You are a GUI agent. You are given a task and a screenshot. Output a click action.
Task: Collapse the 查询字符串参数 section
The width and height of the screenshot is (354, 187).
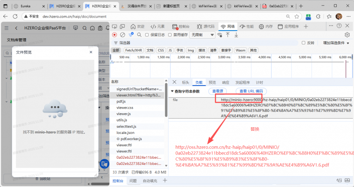coord(173,91)
